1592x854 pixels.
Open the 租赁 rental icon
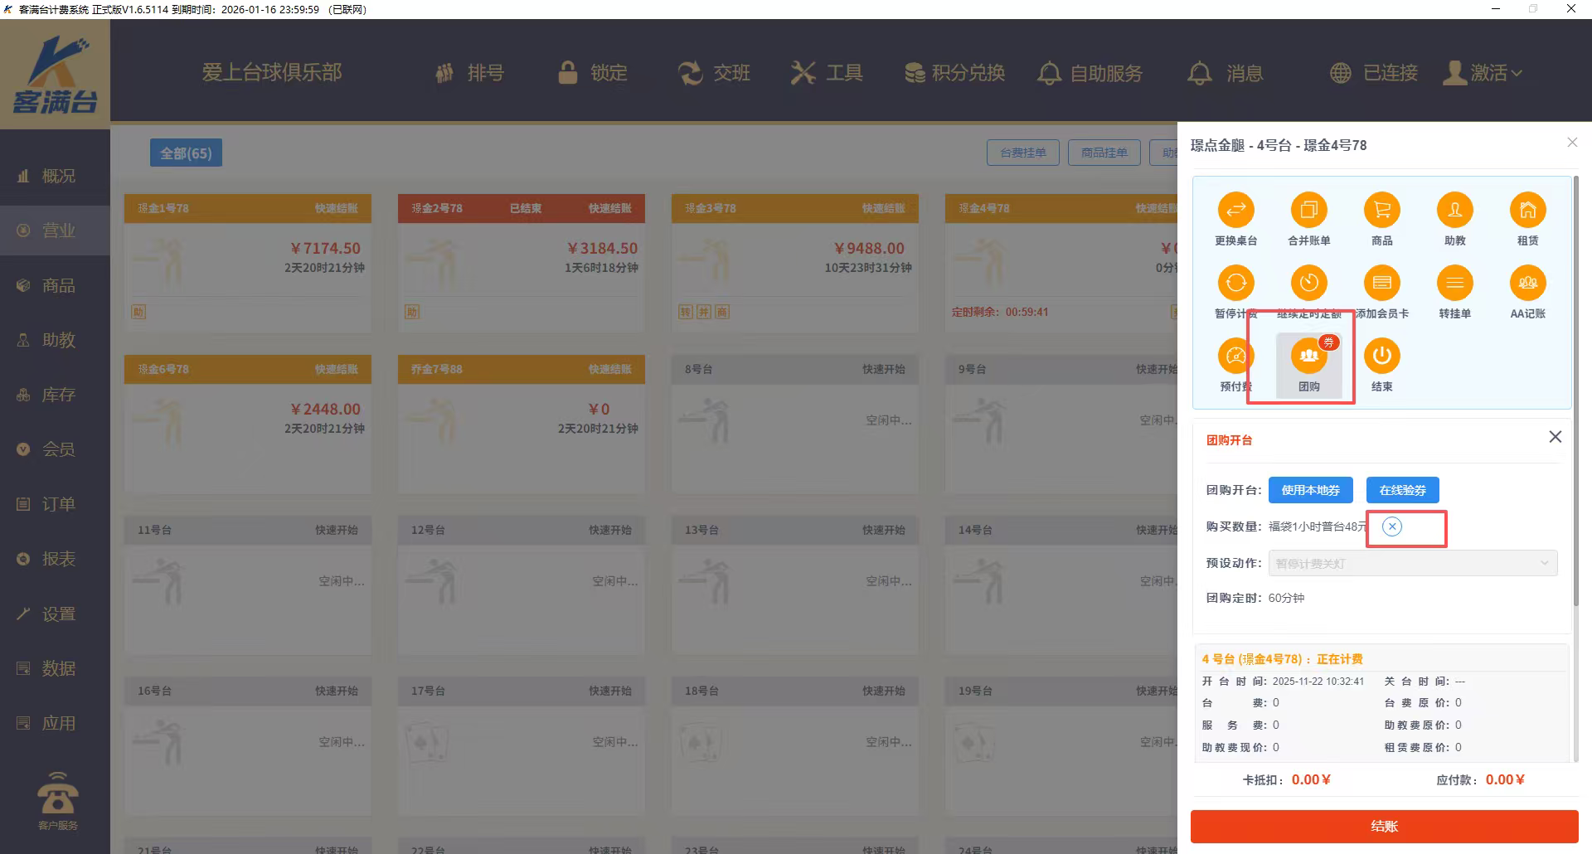[x=1527, y=211]
